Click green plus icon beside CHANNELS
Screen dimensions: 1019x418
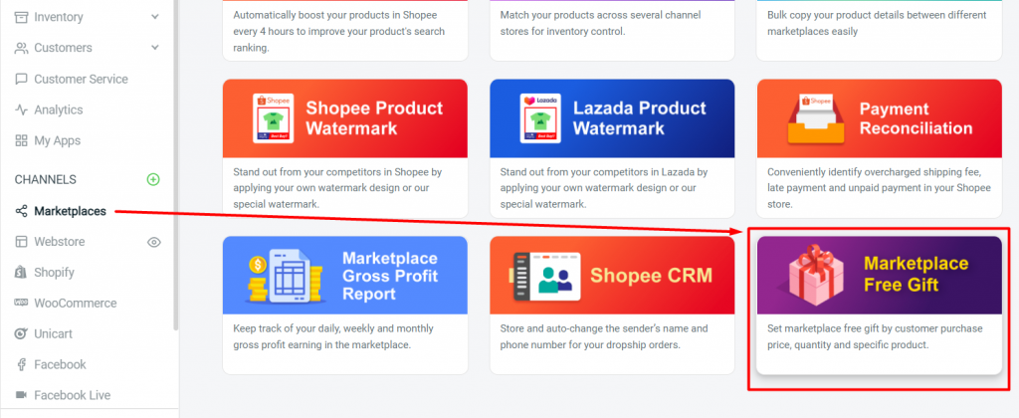click(153, 179)
